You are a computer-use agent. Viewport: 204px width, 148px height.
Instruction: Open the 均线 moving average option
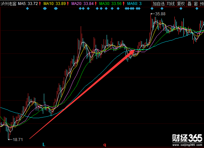tap(171, 4)
